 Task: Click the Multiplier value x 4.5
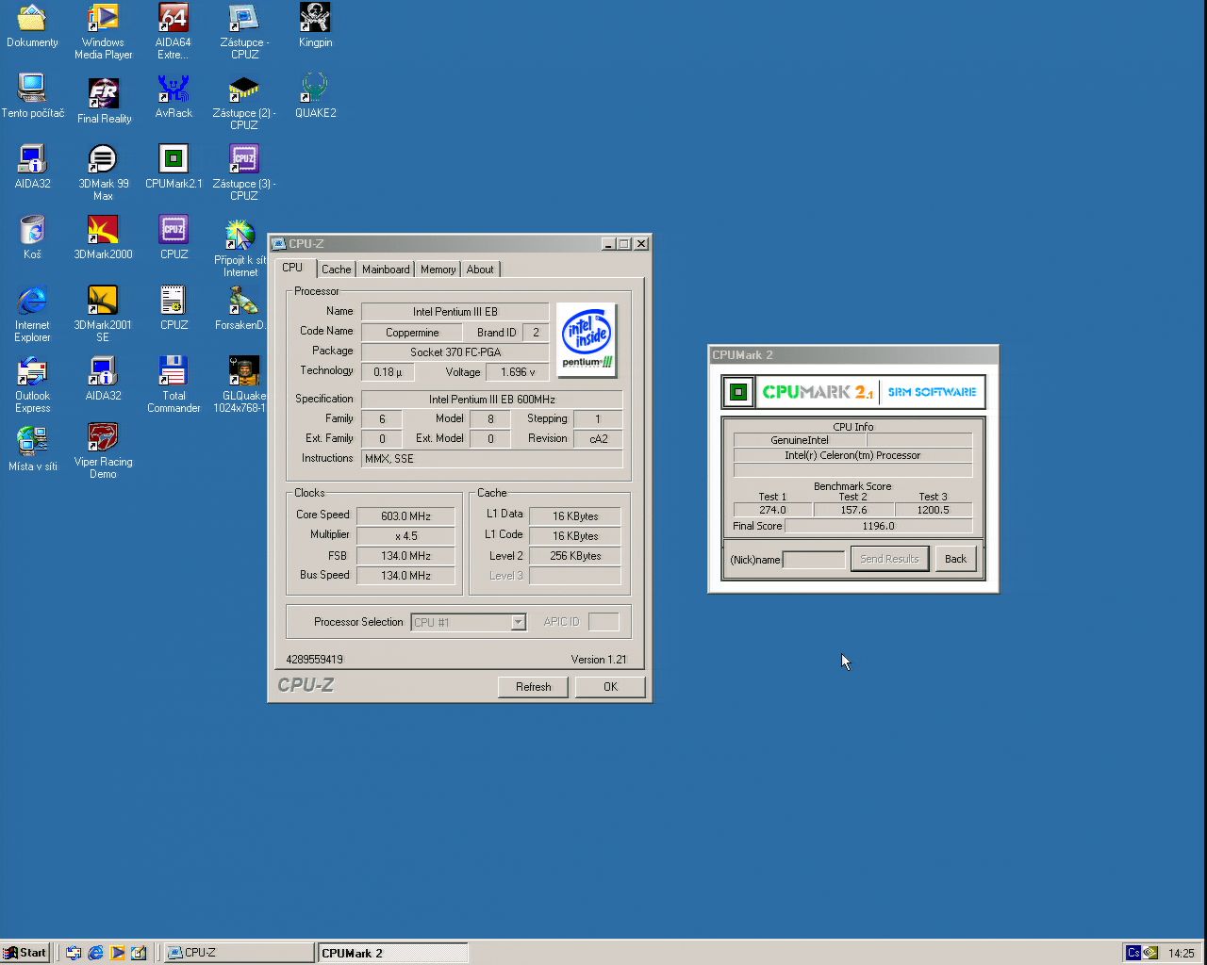pos(405,536)
